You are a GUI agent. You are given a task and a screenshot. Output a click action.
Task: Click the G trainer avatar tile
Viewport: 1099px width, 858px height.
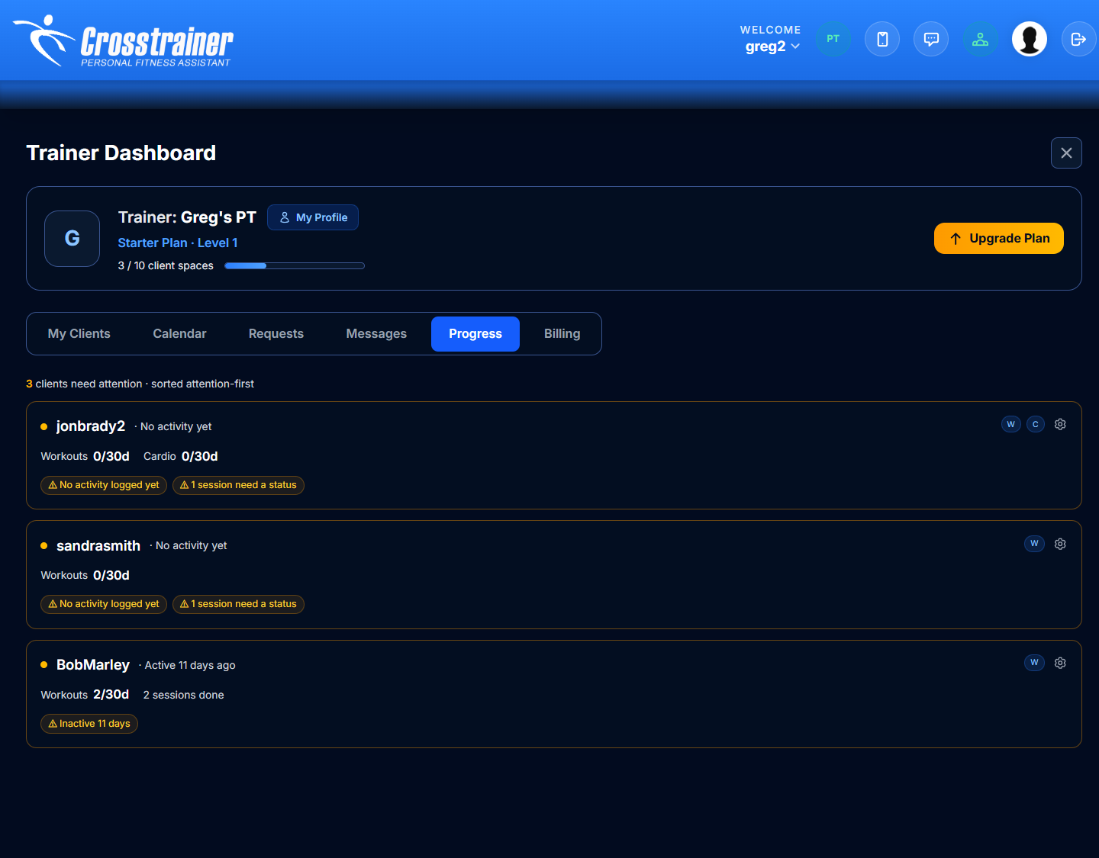tap(73, 239)
